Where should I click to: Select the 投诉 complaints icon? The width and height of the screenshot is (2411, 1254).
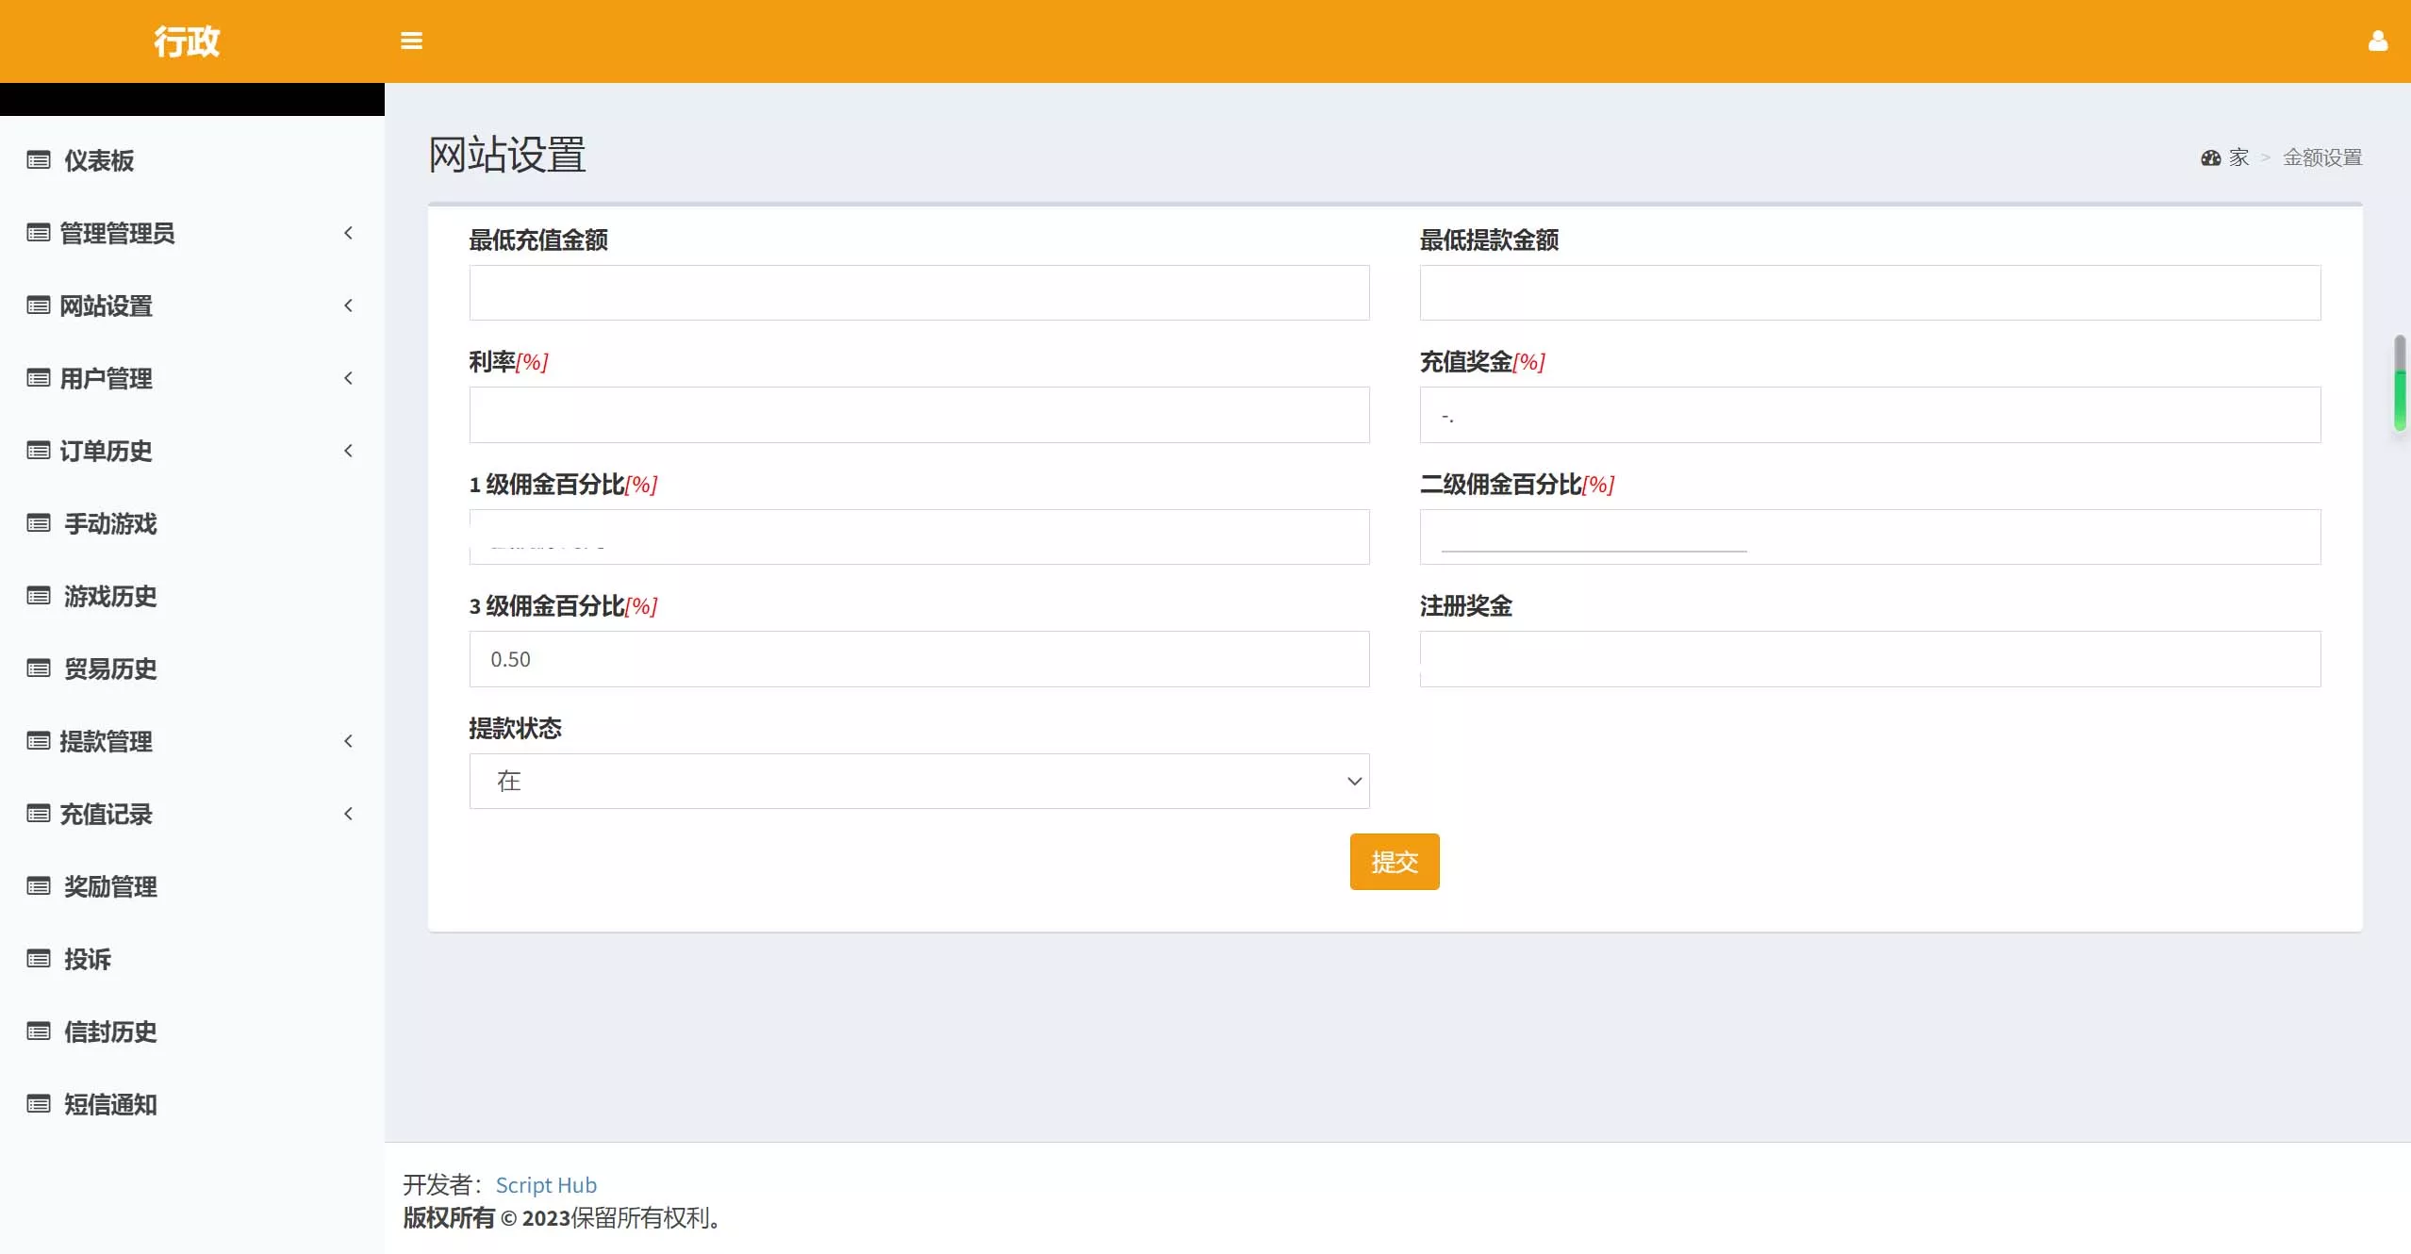click(38, 959)
